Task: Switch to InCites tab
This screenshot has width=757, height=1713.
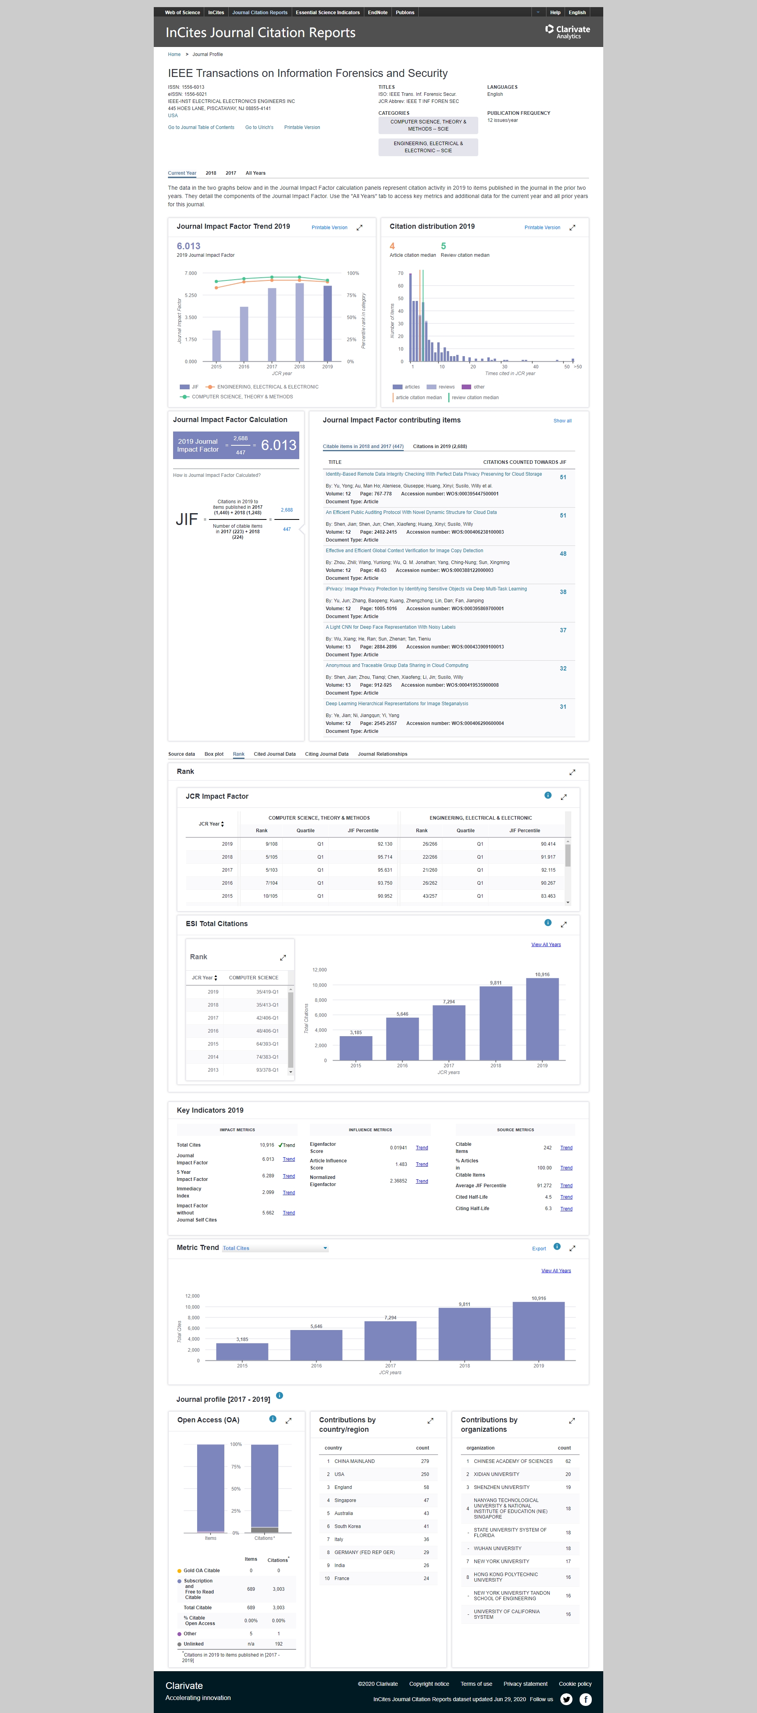Action: tap(216, 12)
